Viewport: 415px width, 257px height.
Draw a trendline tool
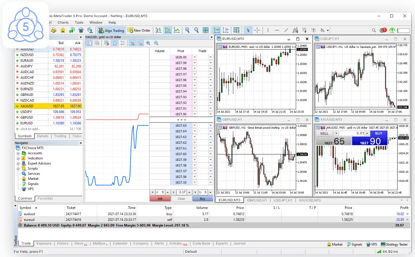(x=286, y=30)
